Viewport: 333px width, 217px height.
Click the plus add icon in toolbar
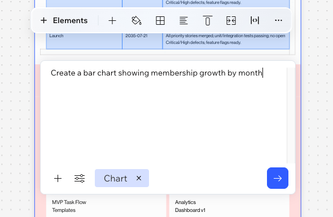112,21
